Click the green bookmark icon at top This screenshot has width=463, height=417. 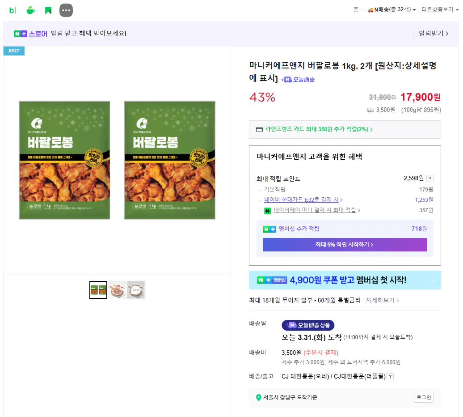pyautogui.click(x=48, y=10)
